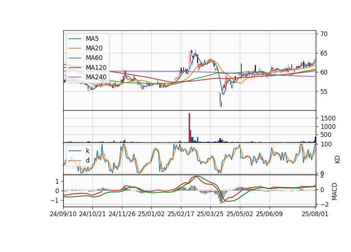Click the 25/02/17 date label
This screenshot has width=351, height=252.
tap(181, 214)
